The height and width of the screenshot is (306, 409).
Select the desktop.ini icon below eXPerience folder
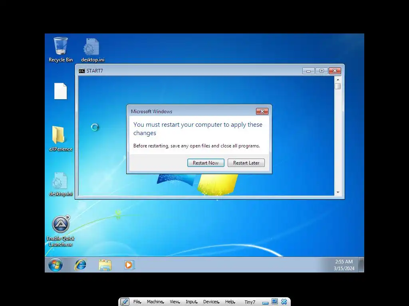[x=61, y=184]
